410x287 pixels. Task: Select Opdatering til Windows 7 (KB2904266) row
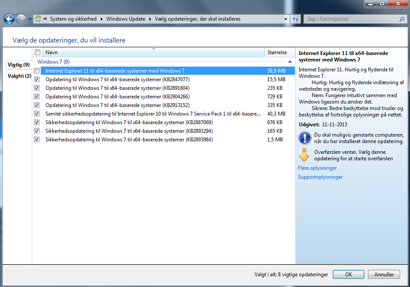pyautogui.click(x=167, y=97)
